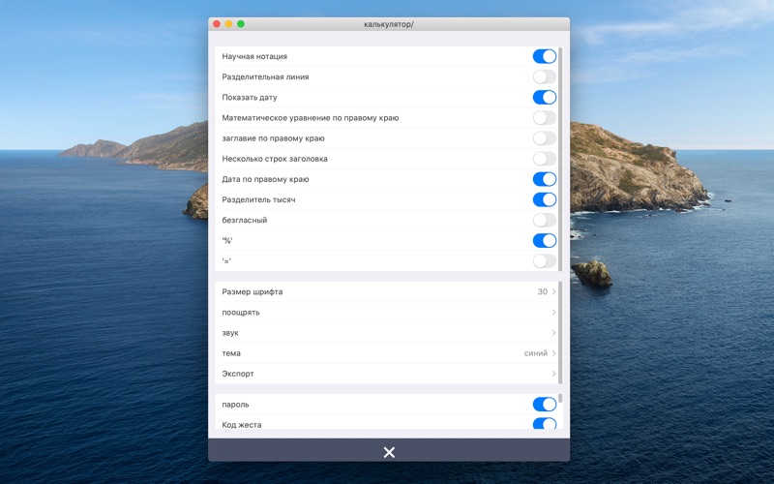Disable the пароль switch
Screen dimensions: 774x484
tap(545, 404)
